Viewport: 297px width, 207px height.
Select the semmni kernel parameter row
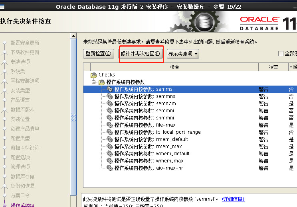point(190,111)
